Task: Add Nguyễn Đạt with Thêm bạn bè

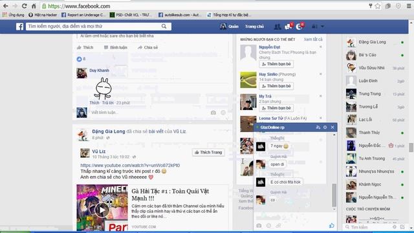Action: (276, 64)
